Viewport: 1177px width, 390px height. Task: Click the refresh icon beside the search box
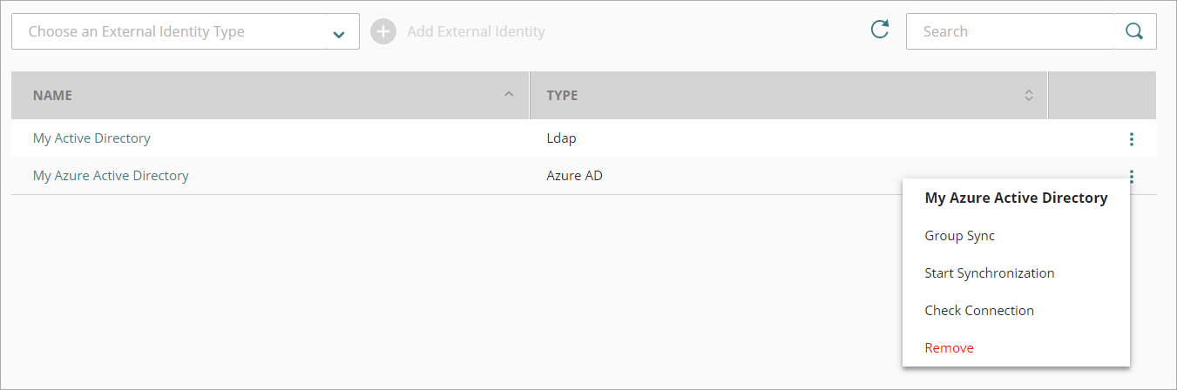(880, 30)
